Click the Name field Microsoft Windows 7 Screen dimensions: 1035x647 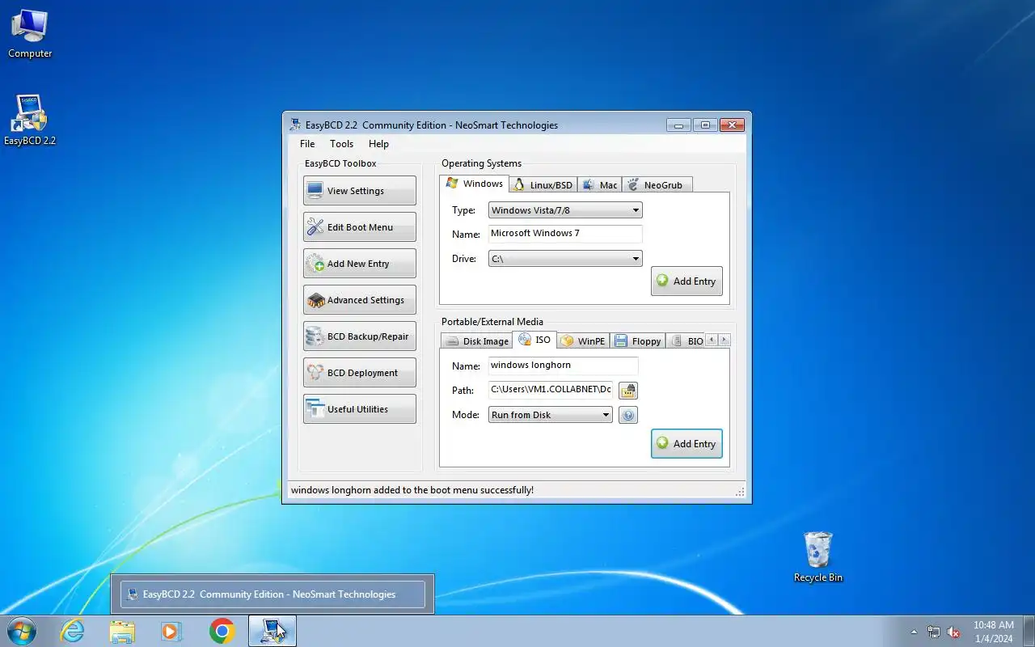click(x=565, y=234)
